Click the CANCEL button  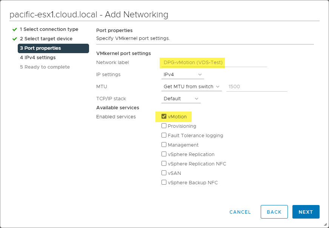pyautogui.click(x=240, y=212)
